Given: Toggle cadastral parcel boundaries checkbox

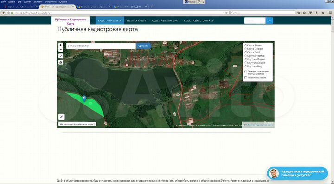Looking at the screenshot, I should (245, 72).
